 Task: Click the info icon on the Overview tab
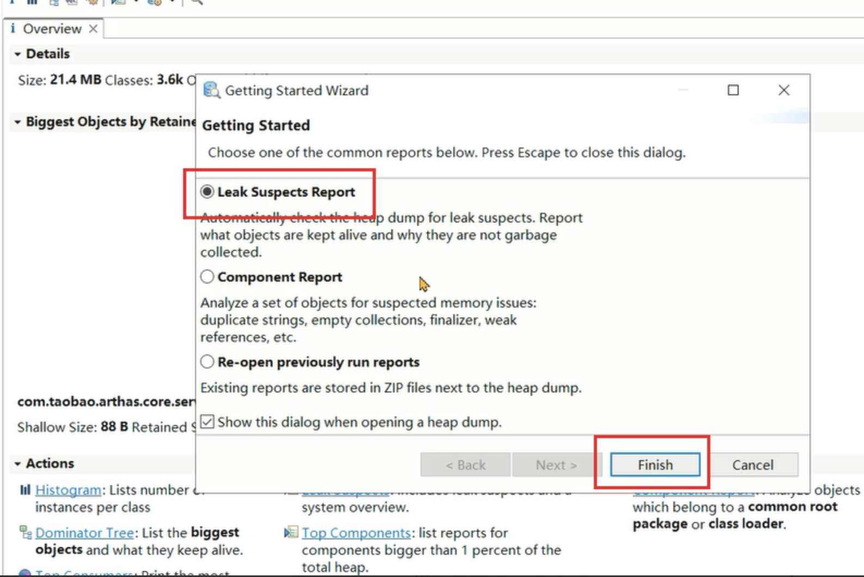pyautogui.click(x=13, y=28)
